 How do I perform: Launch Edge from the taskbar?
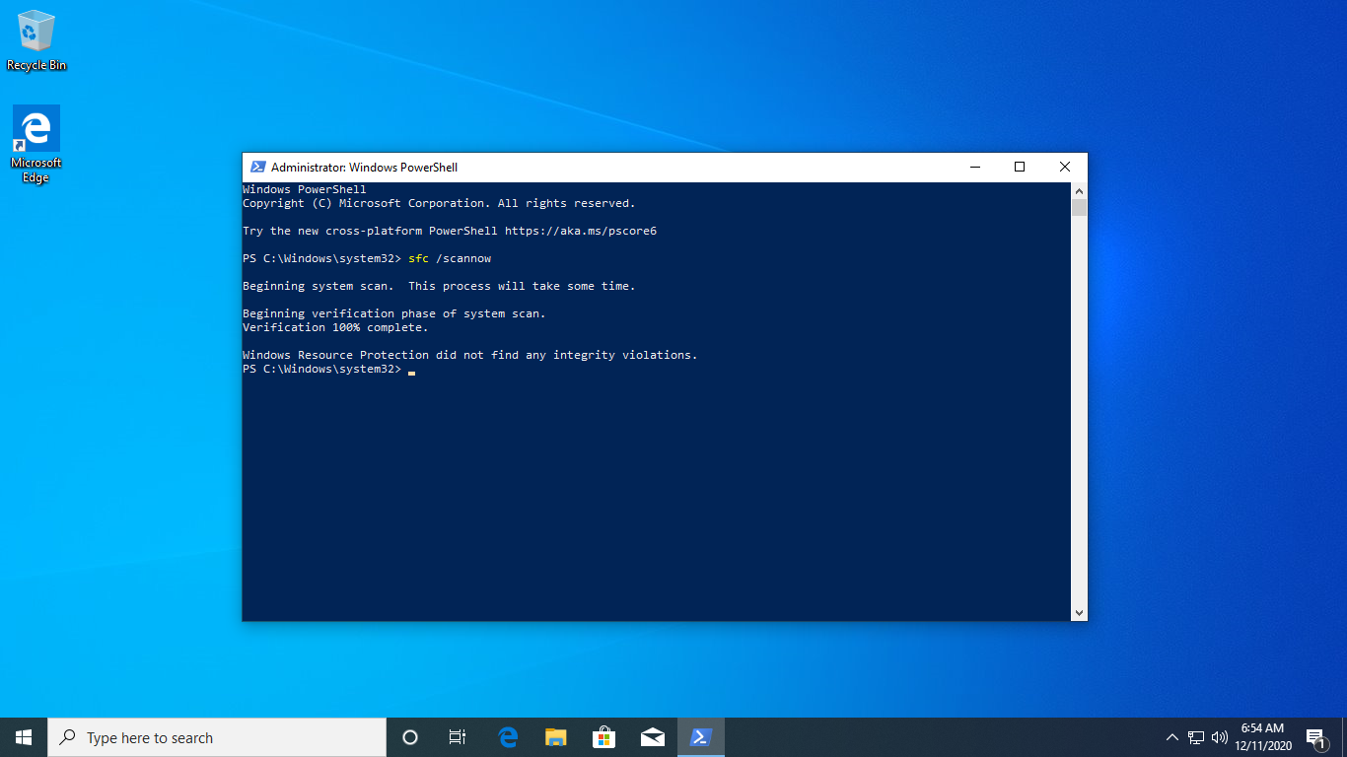(508, 737)
